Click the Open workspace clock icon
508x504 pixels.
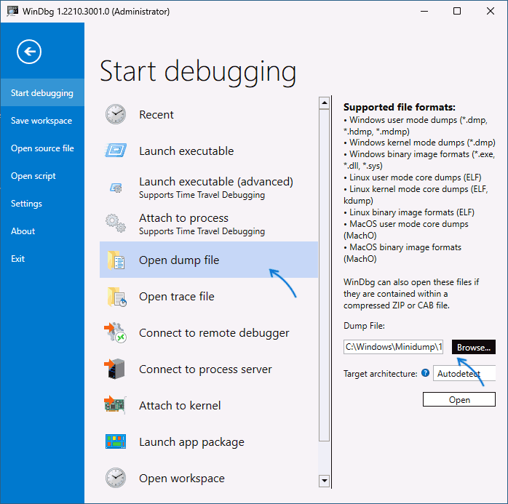(116, 478)
